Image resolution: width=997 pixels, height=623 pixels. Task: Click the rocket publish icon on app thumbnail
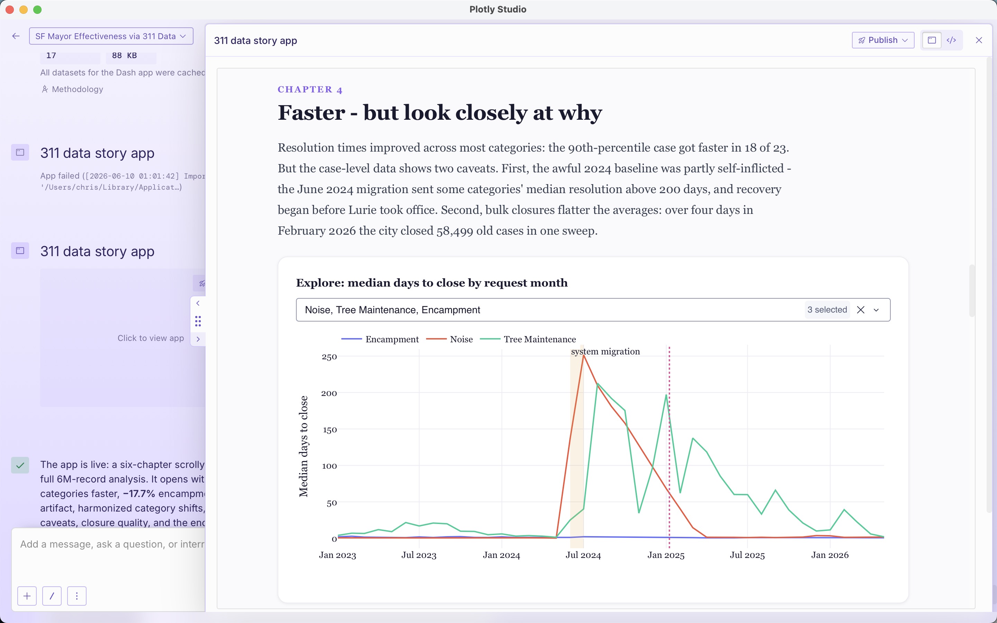(x=201, y=283)
